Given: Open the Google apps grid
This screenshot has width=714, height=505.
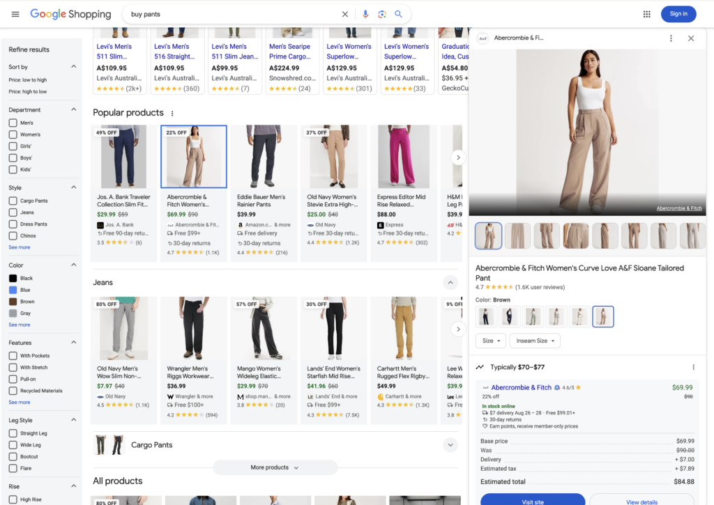Looking at the screenshot, I should tap(646, 14).
